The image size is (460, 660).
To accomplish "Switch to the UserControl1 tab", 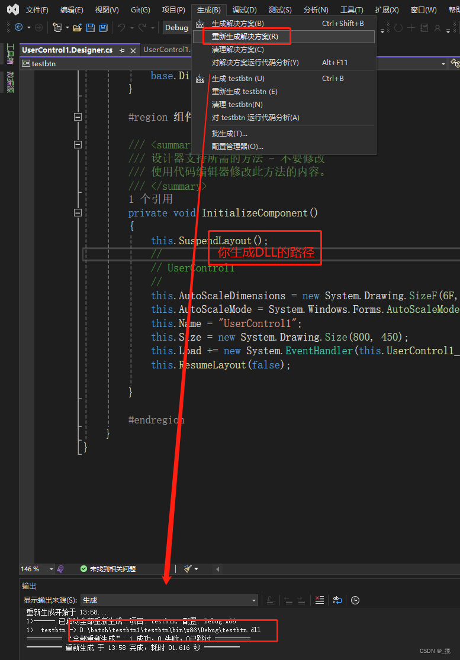I will [x=166, y=50].
